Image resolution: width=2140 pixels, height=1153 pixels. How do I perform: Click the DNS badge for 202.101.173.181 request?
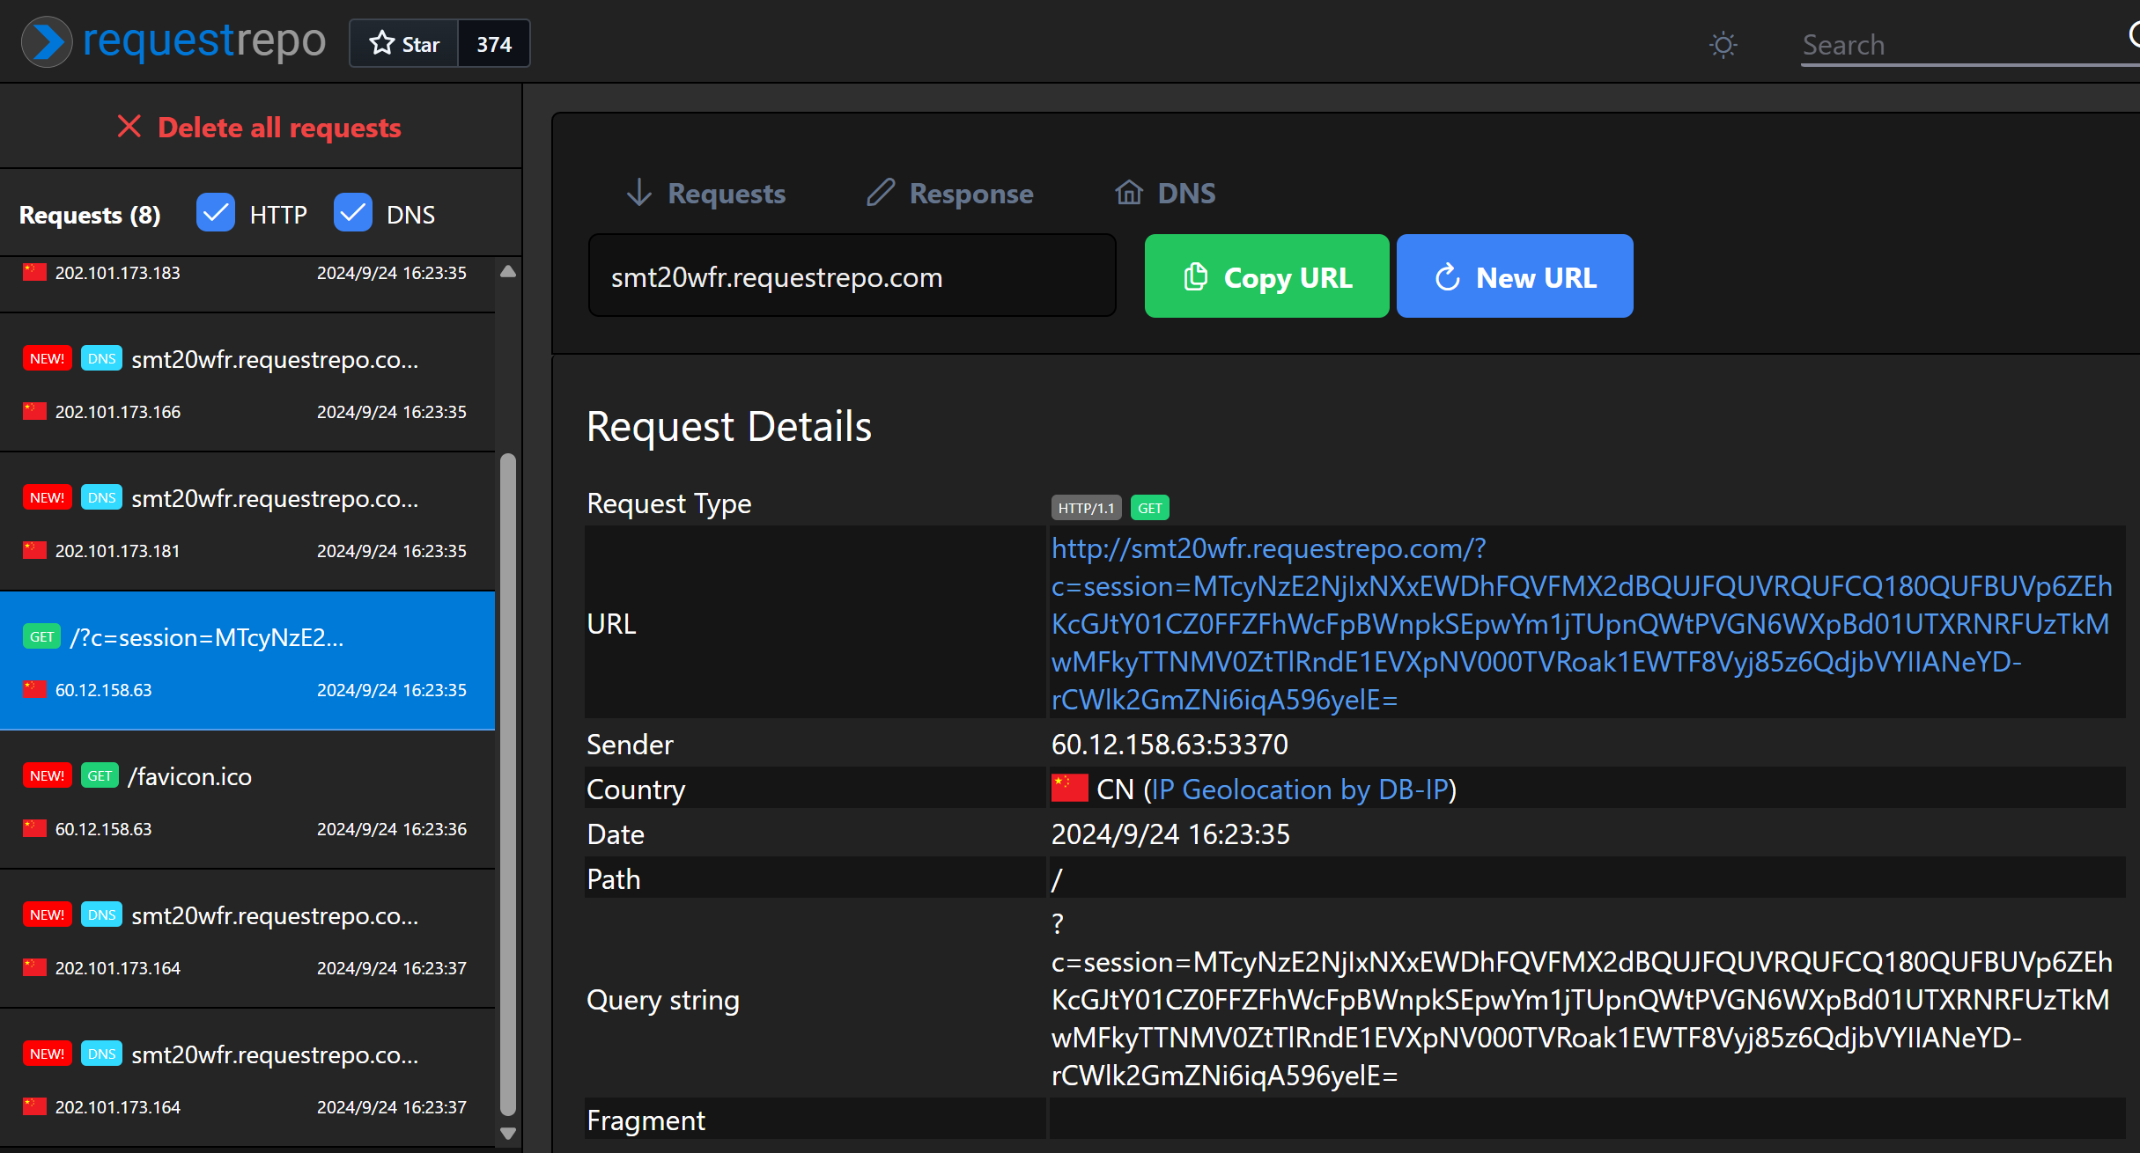(101, 497)
